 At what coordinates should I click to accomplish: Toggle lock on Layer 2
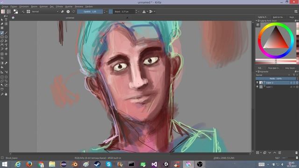click(x=291, y=83)
